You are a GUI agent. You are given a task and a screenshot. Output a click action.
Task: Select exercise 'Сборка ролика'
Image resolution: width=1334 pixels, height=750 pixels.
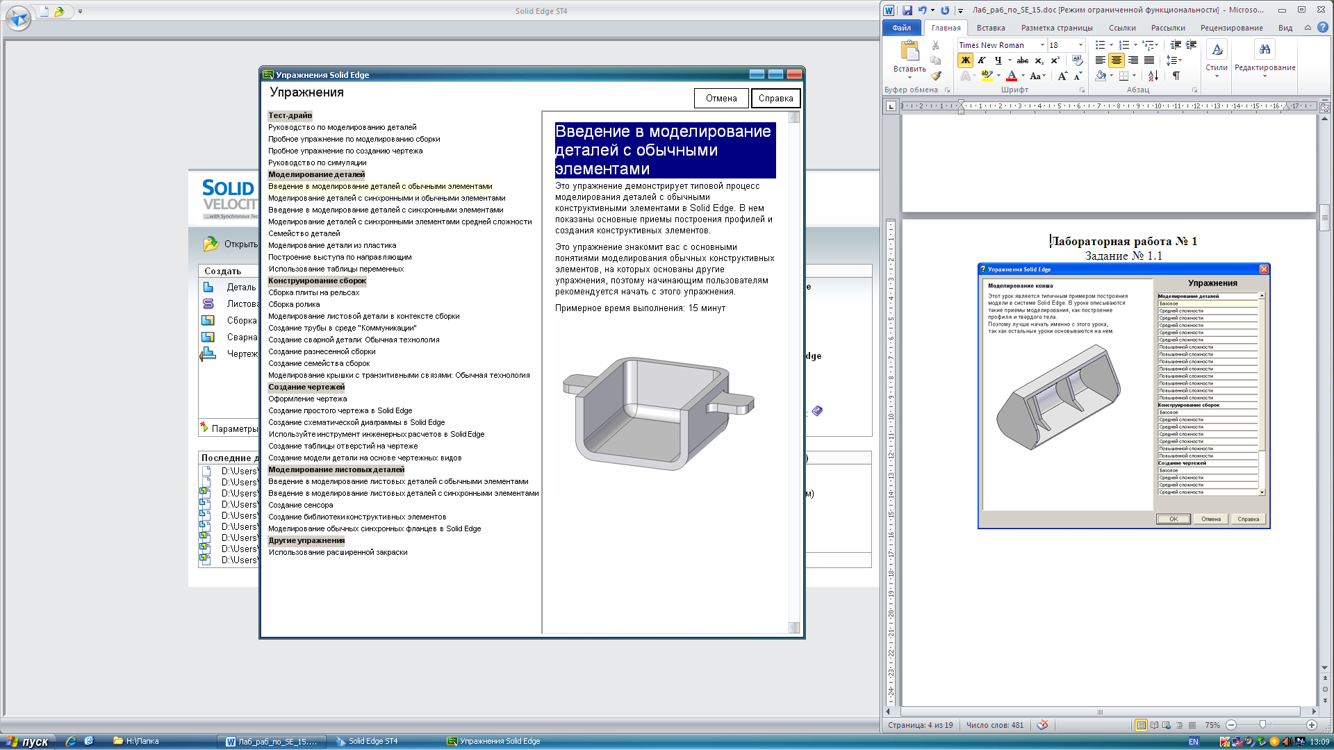coord(294,304)
